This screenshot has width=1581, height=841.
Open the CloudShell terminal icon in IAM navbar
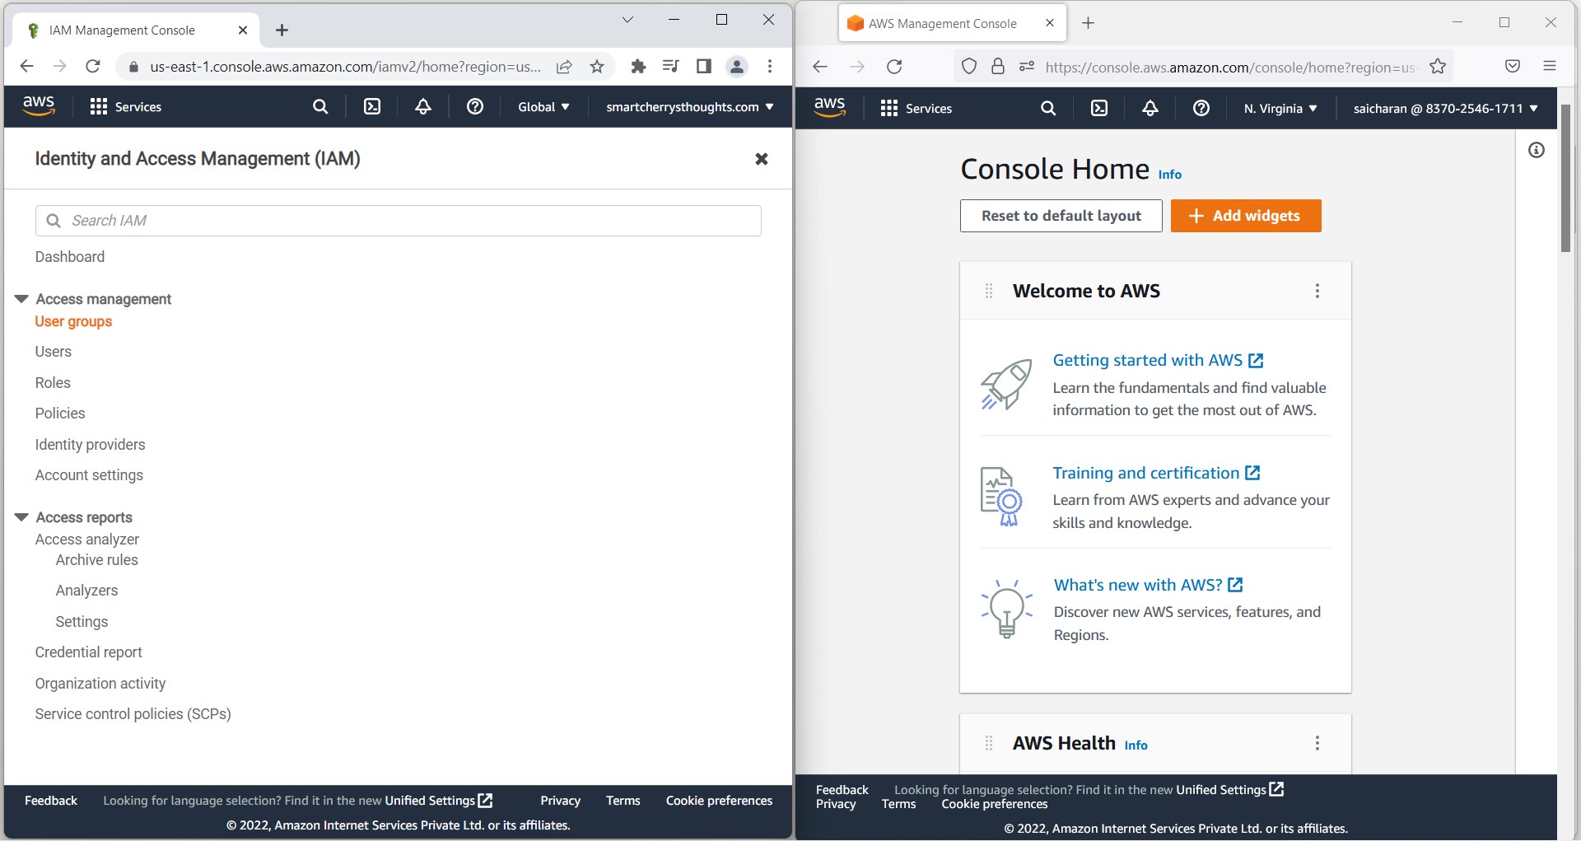[x=372, y=106]
